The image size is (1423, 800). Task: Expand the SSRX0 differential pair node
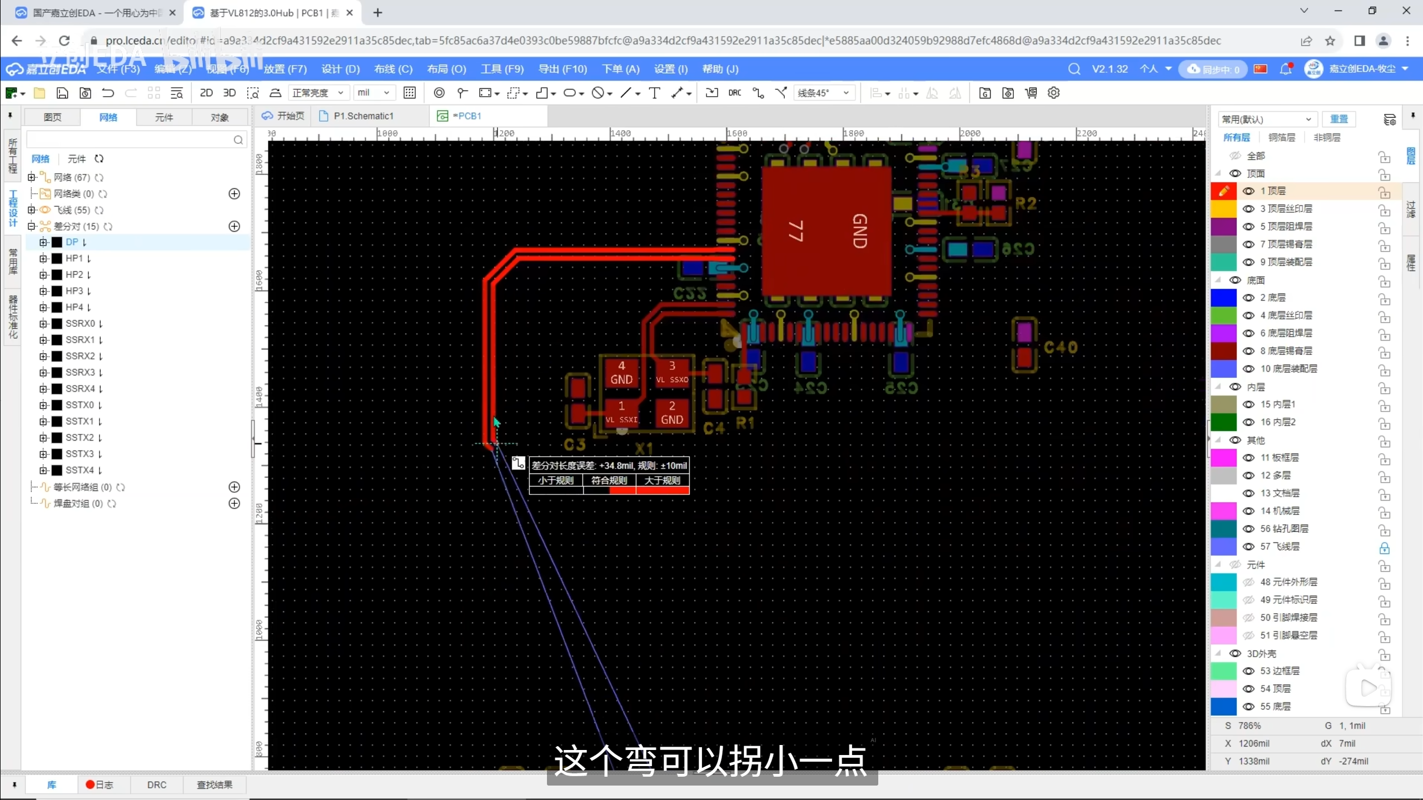pyautogui.click(x=43, y=323)
